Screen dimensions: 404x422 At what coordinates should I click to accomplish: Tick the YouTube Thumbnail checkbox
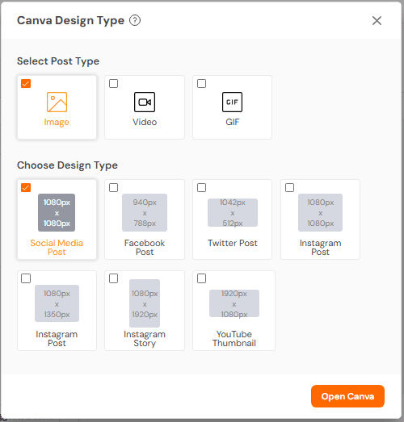click(x=201, y=278)
